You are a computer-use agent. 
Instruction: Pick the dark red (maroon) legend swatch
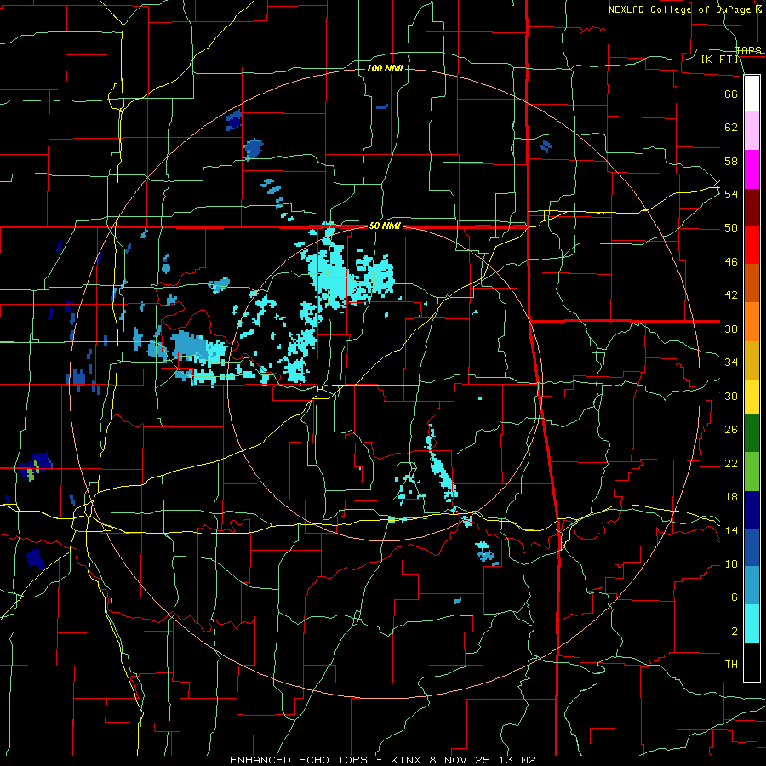(x=752, y=208)
